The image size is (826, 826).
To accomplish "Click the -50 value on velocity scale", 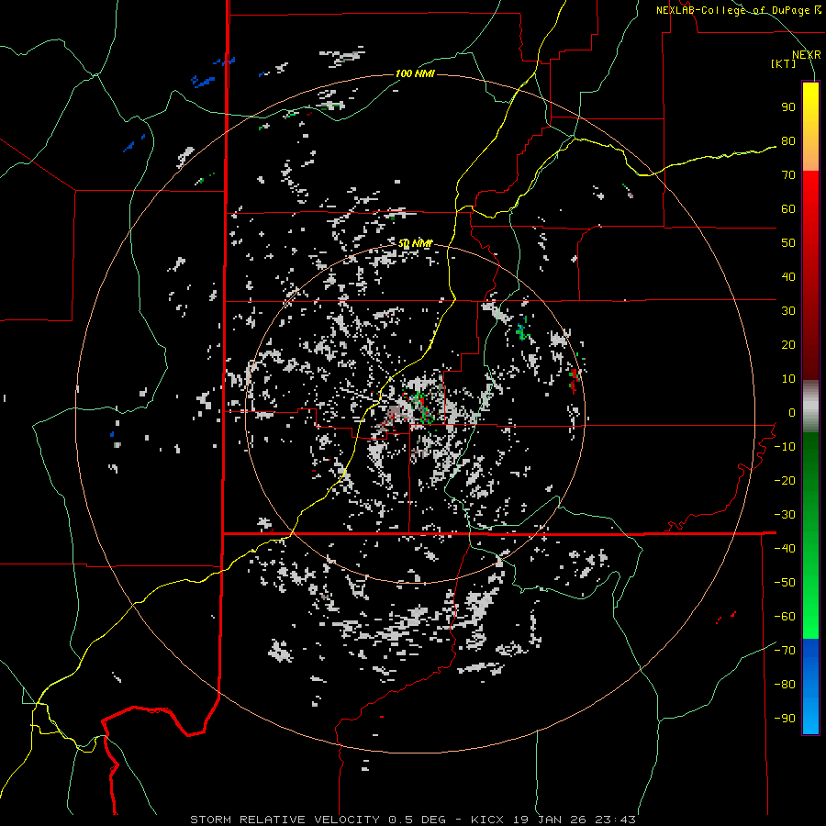I will pyautogui.click(x=785, y=582).
